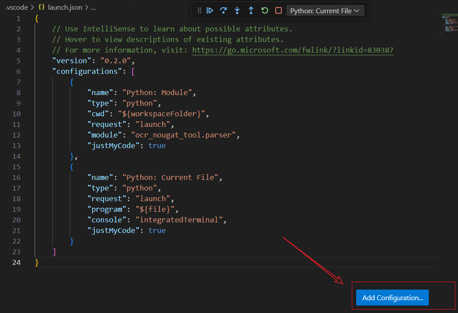Click the Step Over debug icon
Viewport: 458px width, 313px height.
(x=223, y=10)
